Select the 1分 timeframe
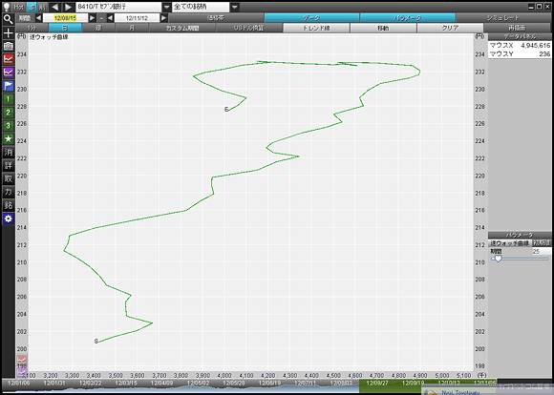Screen dimensions: 554x395 [x=32, y=28]
